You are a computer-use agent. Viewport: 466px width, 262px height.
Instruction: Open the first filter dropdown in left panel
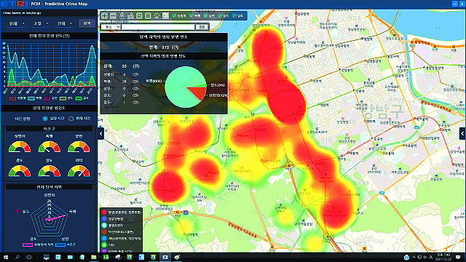[x=16, y=23]
